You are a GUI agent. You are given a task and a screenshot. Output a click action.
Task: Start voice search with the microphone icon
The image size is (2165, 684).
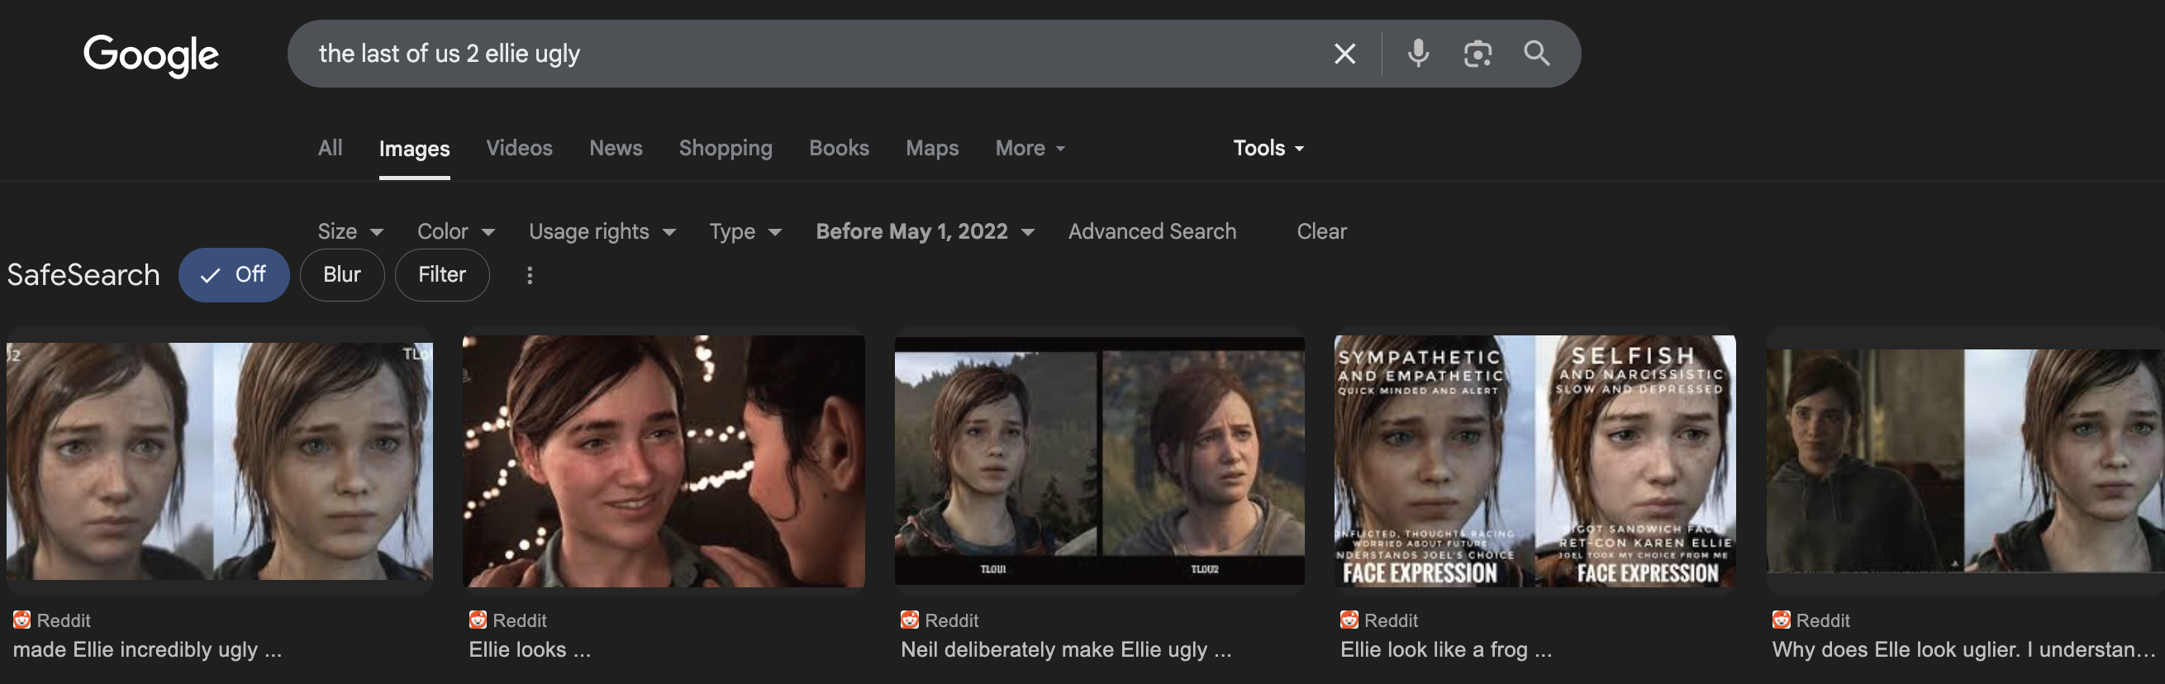tap(1418, 54)
